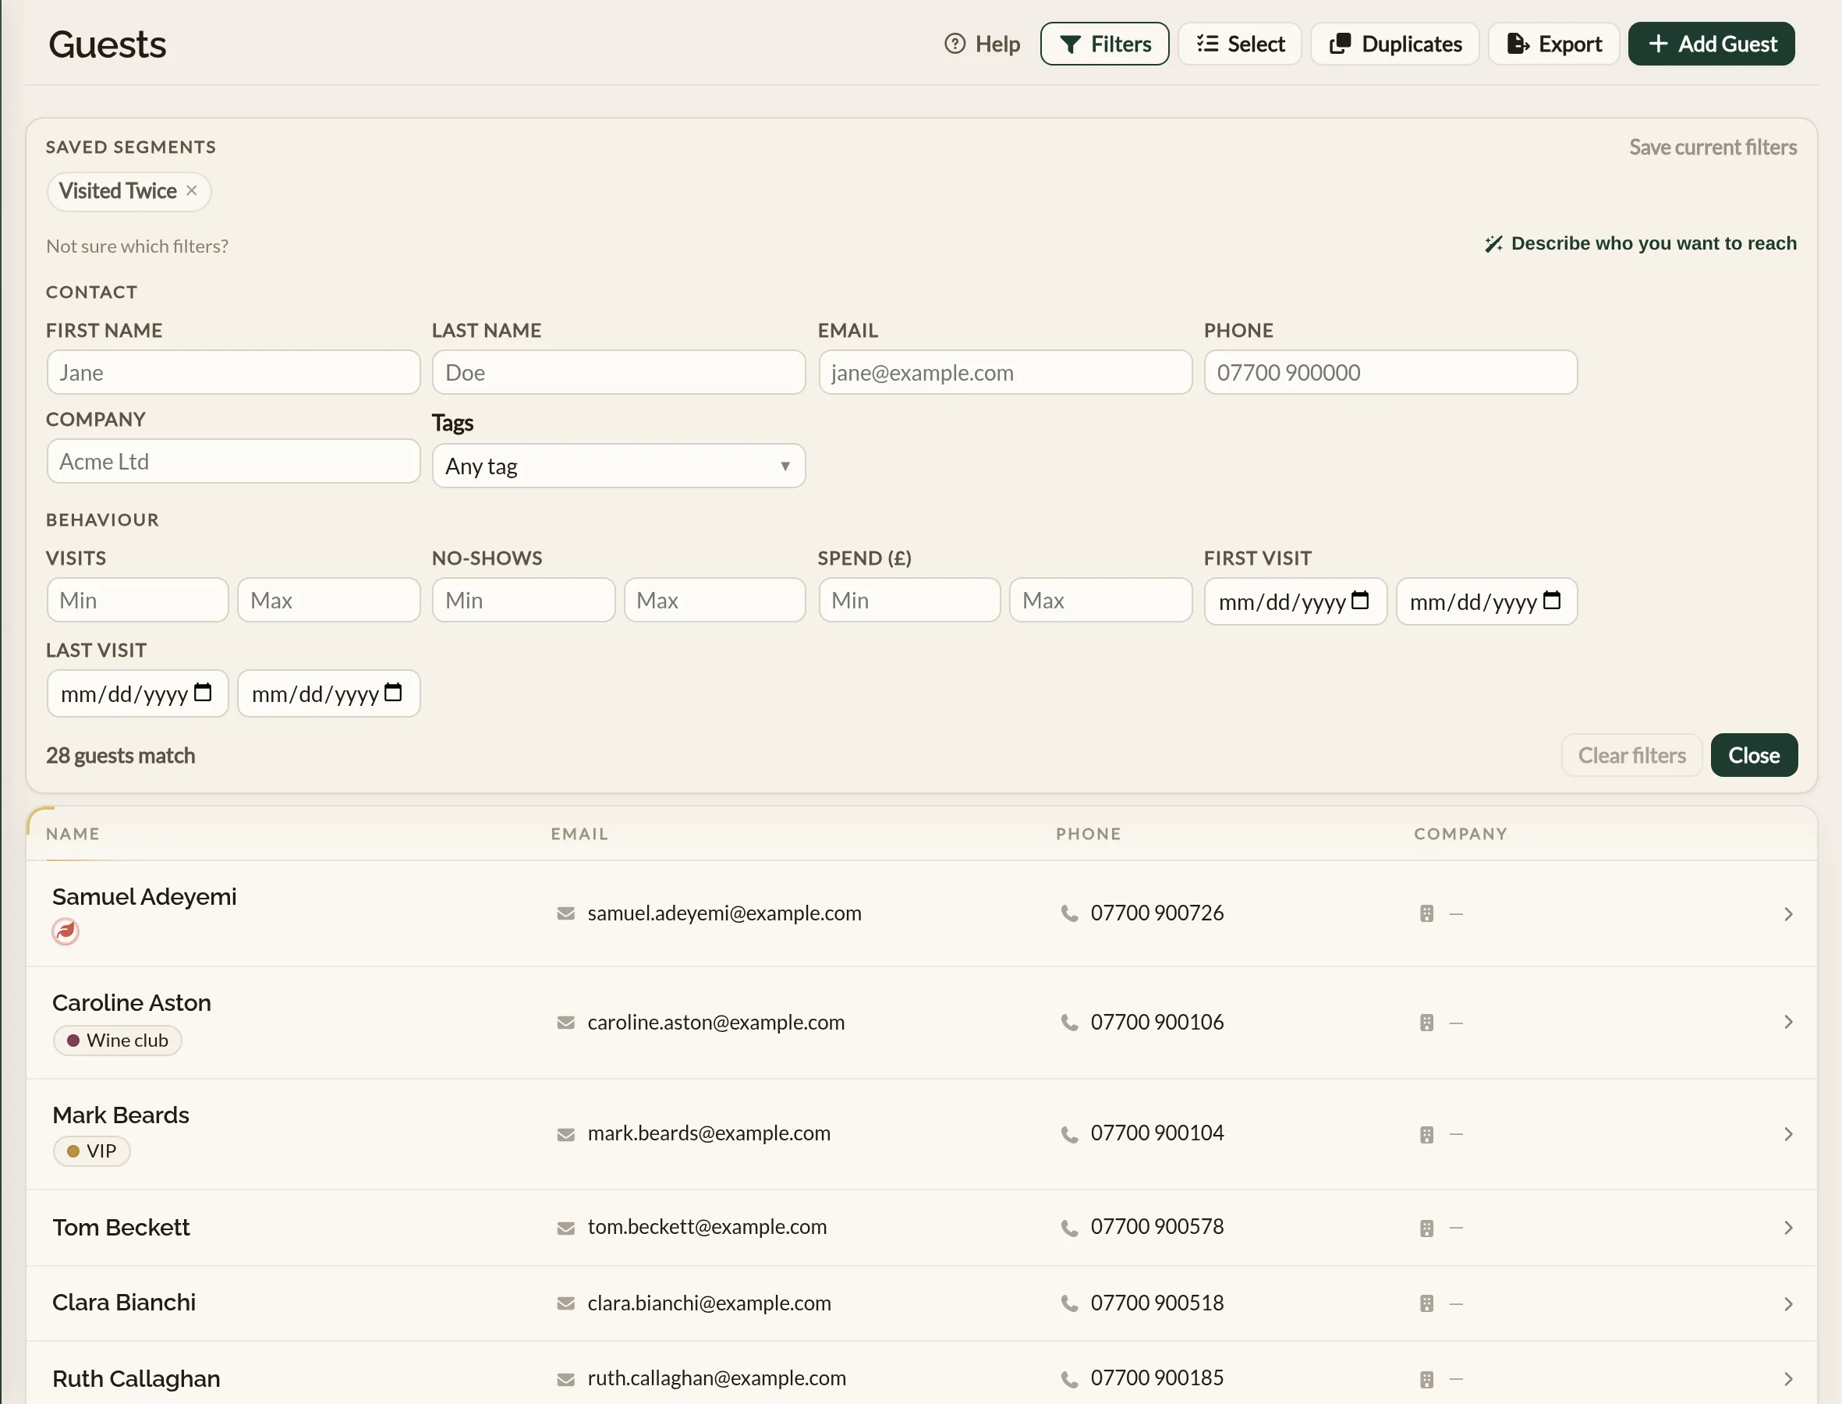
Task: Open the Last Visit end date calendar icon
Action: click(392, 692)
